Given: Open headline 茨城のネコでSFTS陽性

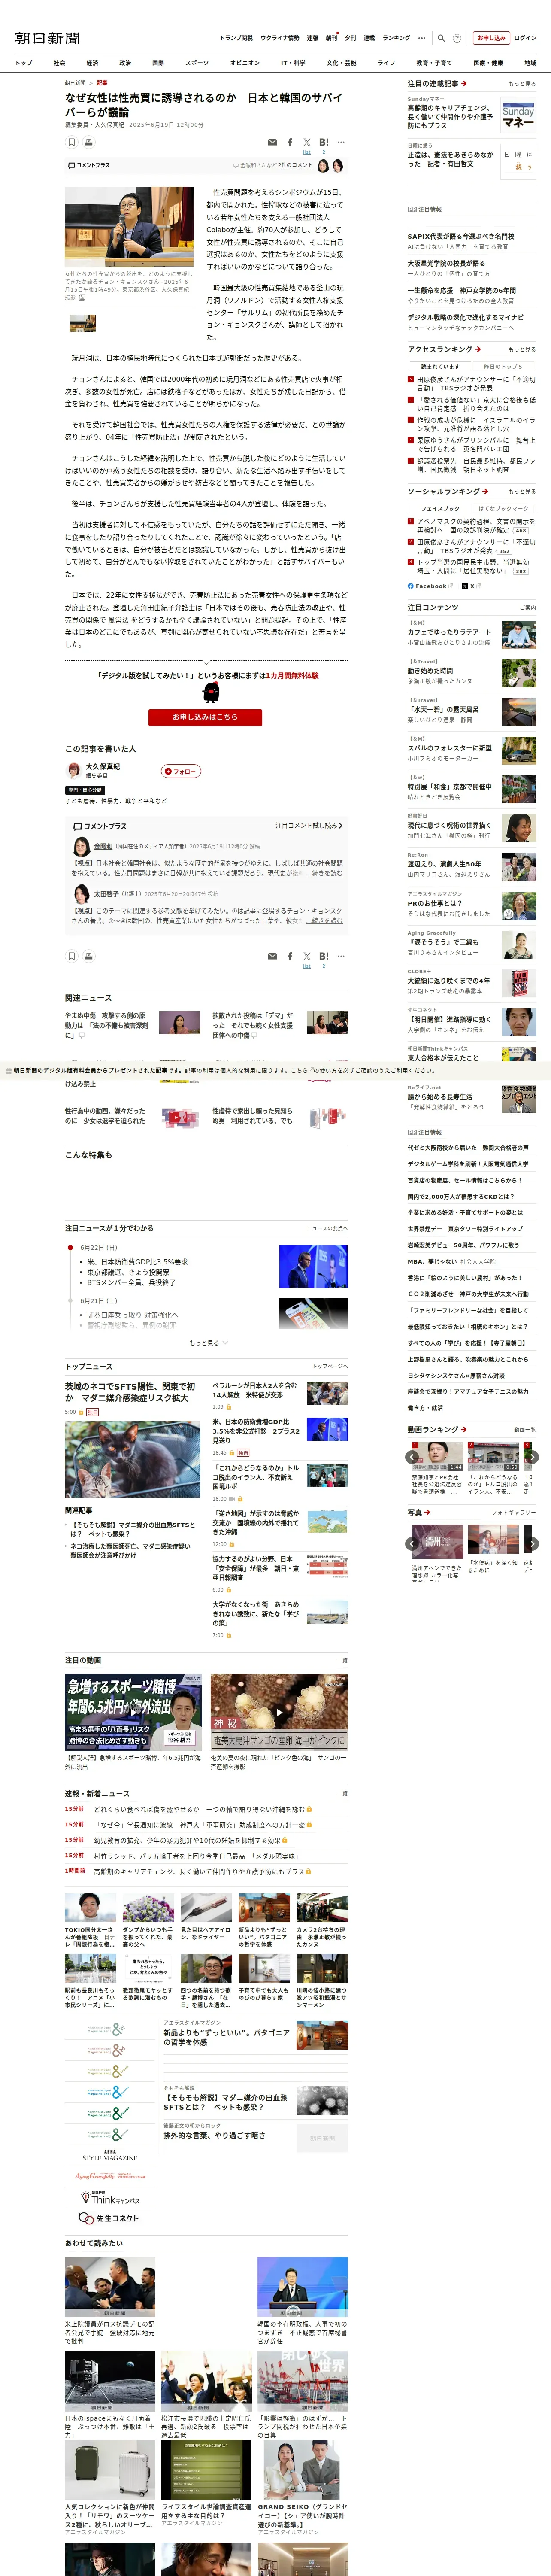Looking at the screenshot, I should pos(130,1392).
